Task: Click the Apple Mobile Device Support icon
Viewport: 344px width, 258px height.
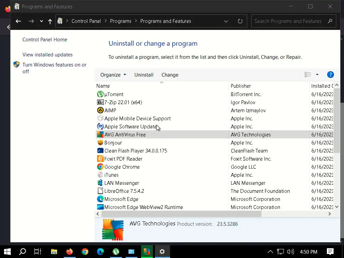Action: point(100,119)
